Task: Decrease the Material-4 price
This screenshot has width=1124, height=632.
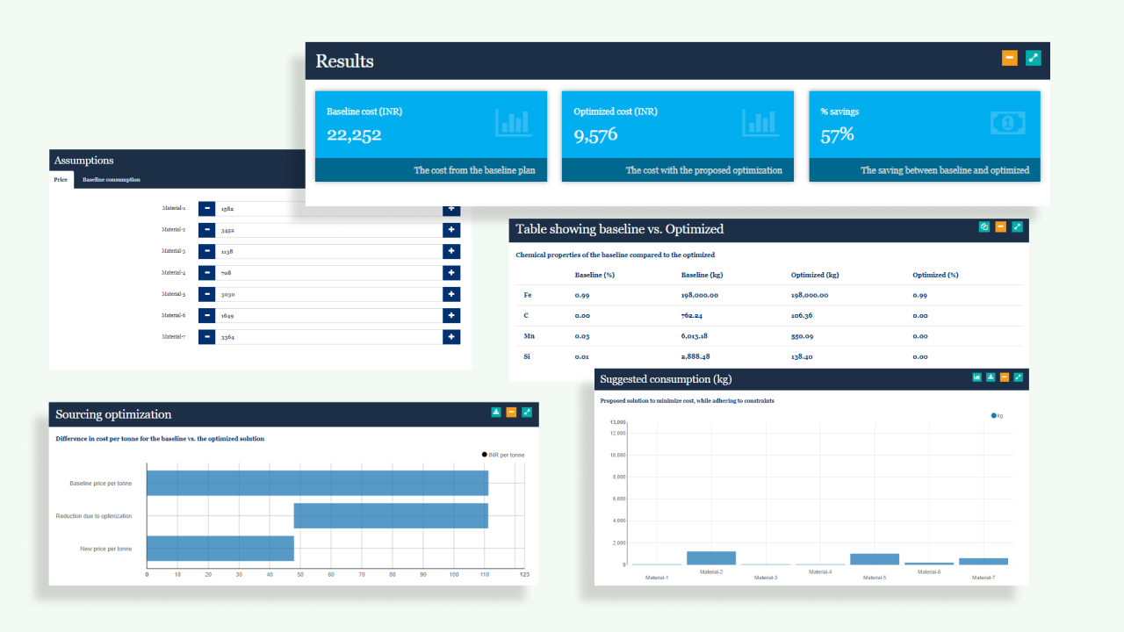Action: [x=206, y=273]
